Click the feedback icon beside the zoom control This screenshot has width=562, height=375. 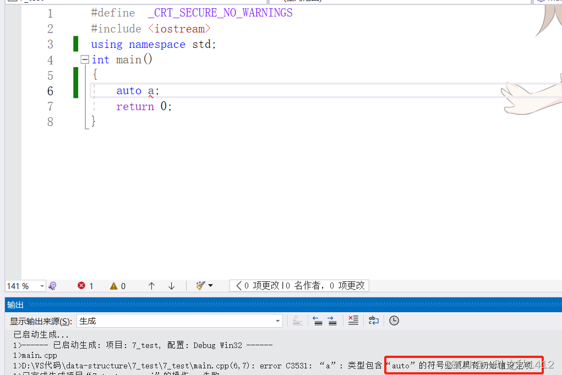(52, 285)
